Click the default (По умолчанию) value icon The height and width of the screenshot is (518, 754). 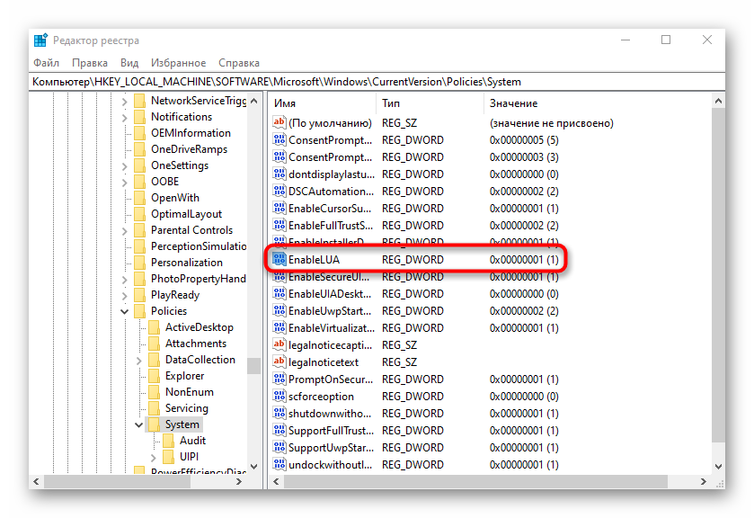coord(279,123)
